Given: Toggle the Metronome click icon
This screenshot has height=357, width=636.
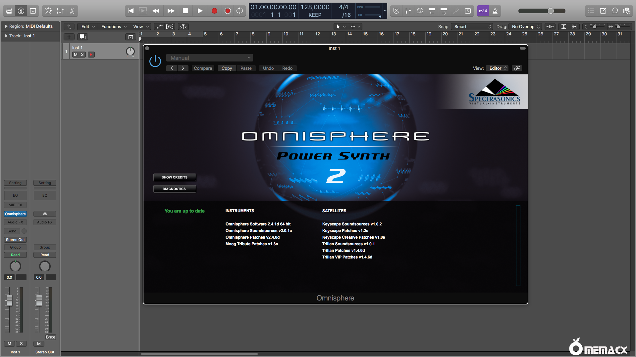Looking at the screenshot, I should coord(495,11).
